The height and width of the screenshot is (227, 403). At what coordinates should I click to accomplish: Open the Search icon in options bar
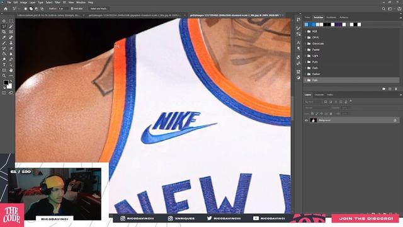(x=383, y=9)
